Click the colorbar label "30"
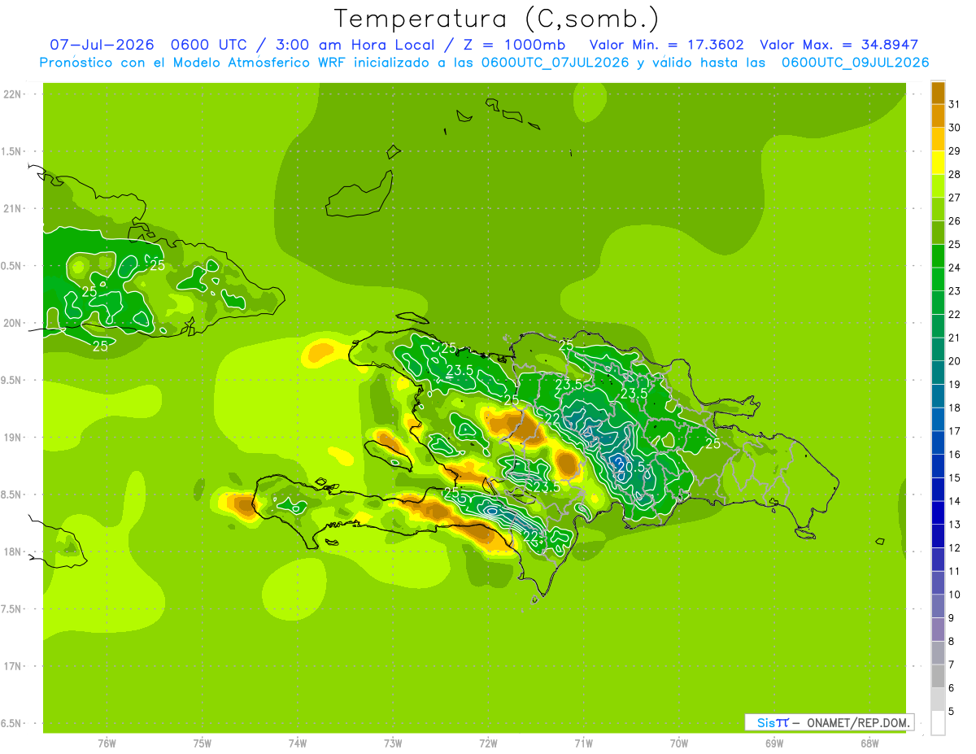This screenshot has height=754, width=976. (x=954, y=128)
